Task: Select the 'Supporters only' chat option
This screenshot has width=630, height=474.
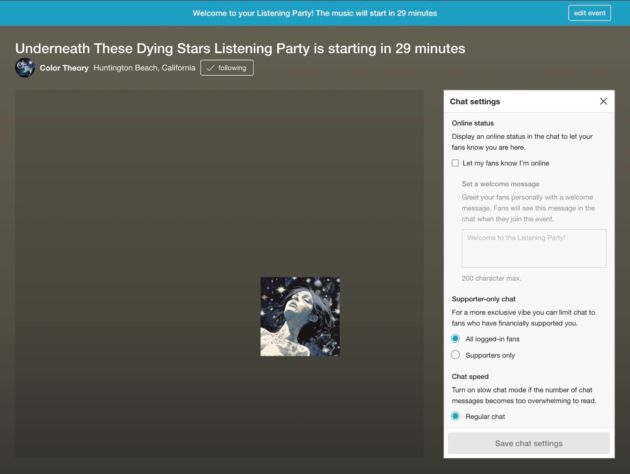Action: coord(455,354)
